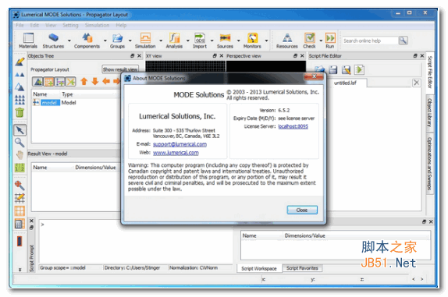The height and width of the screenshot is (297, 448).
Task: Expand the Analysis dropdown arrow
Action: [x=188, y=41]
